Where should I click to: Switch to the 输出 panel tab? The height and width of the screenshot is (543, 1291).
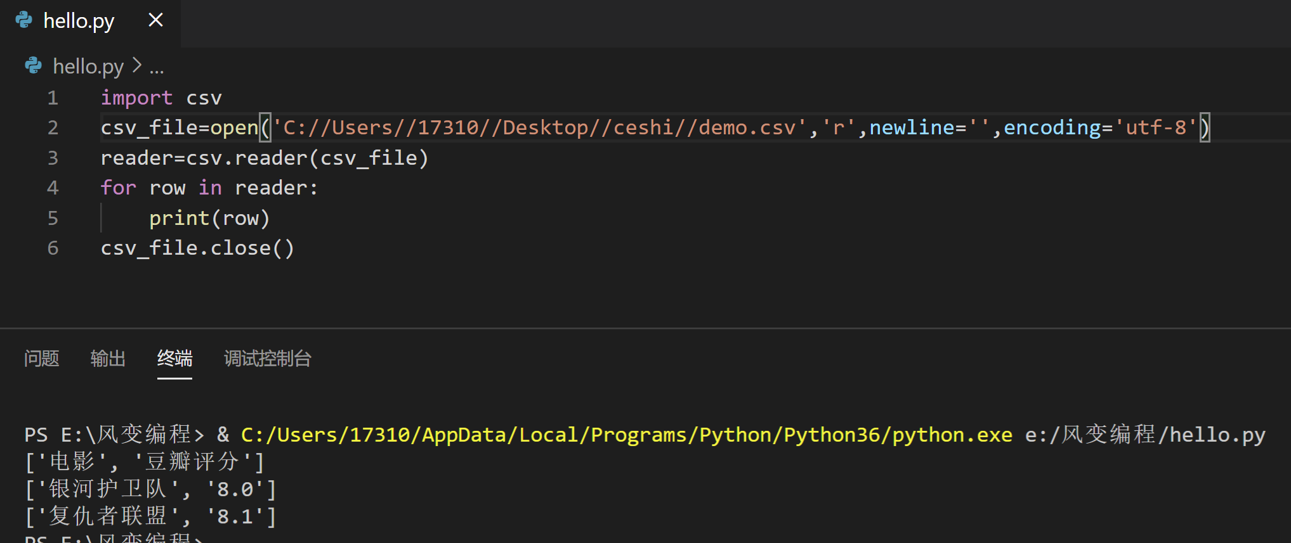[x=108, y=359]
